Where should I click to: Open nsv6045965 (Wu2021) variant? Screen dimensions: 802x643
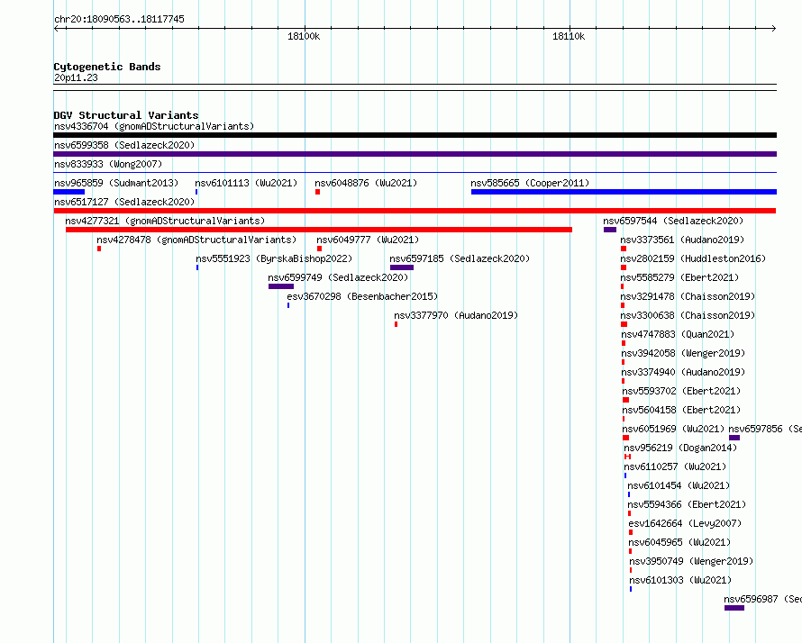click(679, 542)
